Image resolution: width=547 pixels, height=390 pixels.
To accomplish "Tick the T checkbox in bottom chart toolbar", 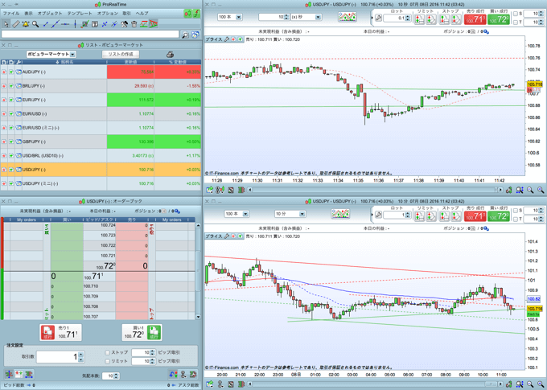I will click(516, 219).
